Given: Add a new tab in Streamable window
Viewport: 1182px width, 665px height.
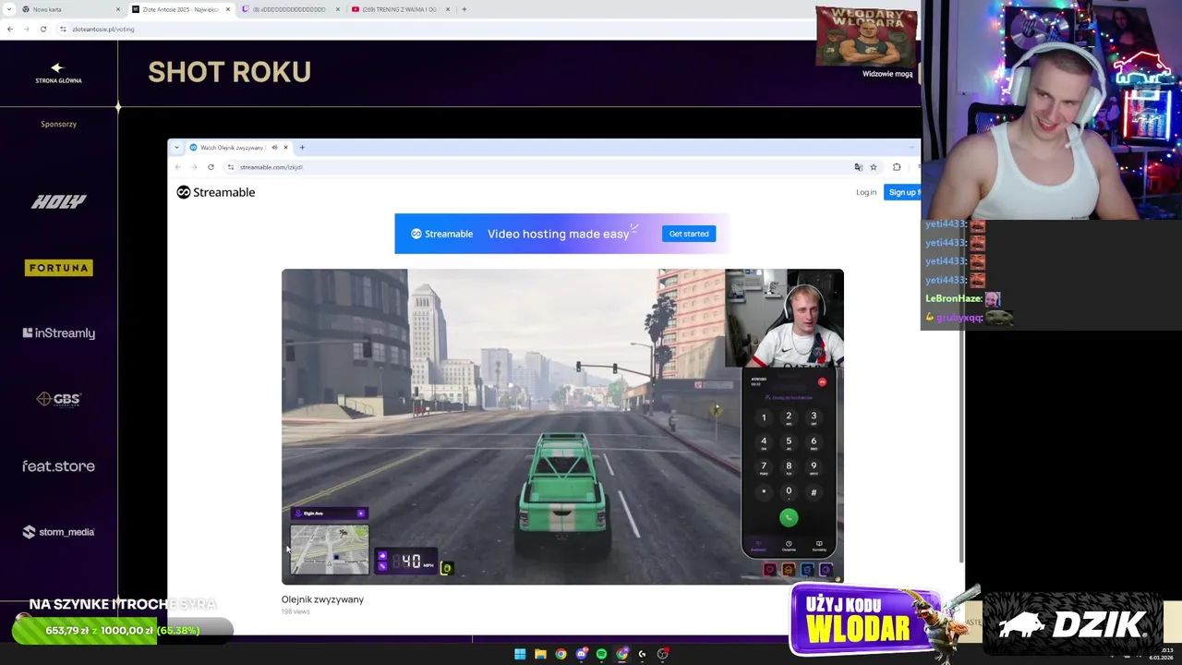Looking at the screenshot, I should pyautogui.click(x=302, y=148).
